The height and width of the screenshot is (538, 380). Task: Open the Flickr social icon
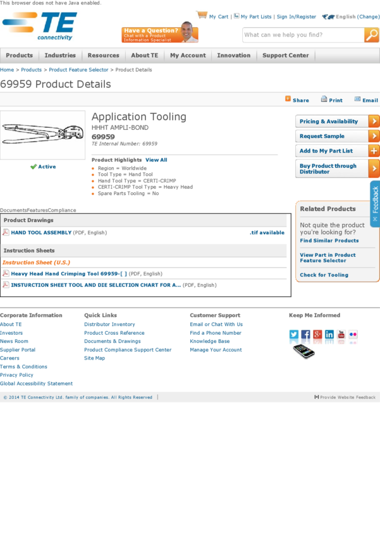[353, 334]
